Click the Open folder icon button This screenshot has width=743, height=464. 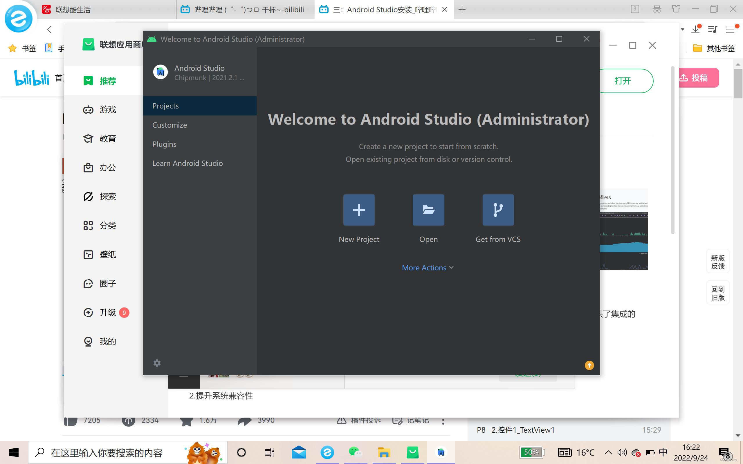(x=428, y=210)
